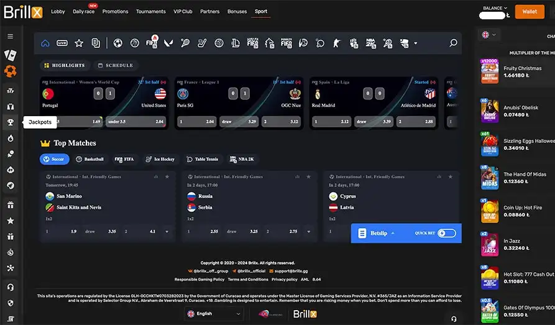Select the tennis racket sport icon
555x325 pixels.
click(185, 43)
